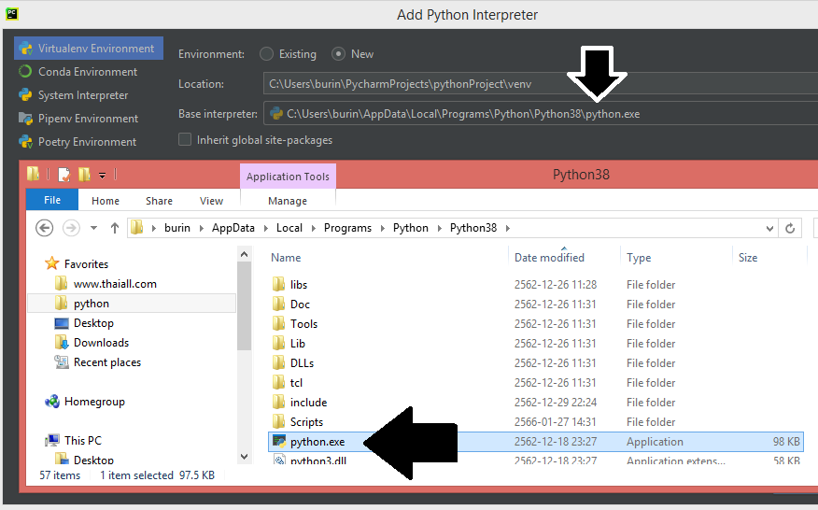Click Python38 in the address breadcrumb

(473, 228)
